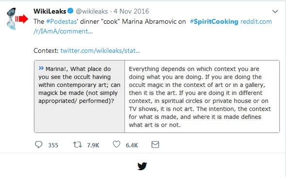
Task: Click the 355 replies count
Action: [x=53, y=145]
